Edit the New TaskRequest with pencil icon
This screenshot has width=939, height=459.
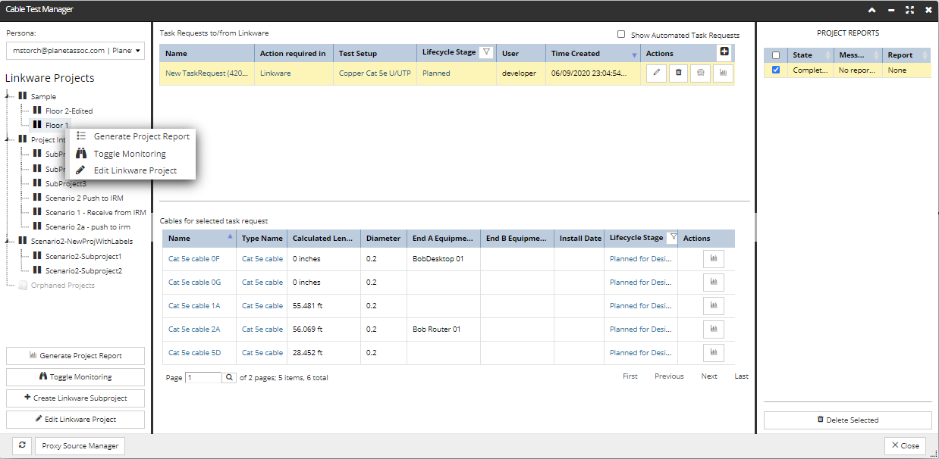(656, 73)
